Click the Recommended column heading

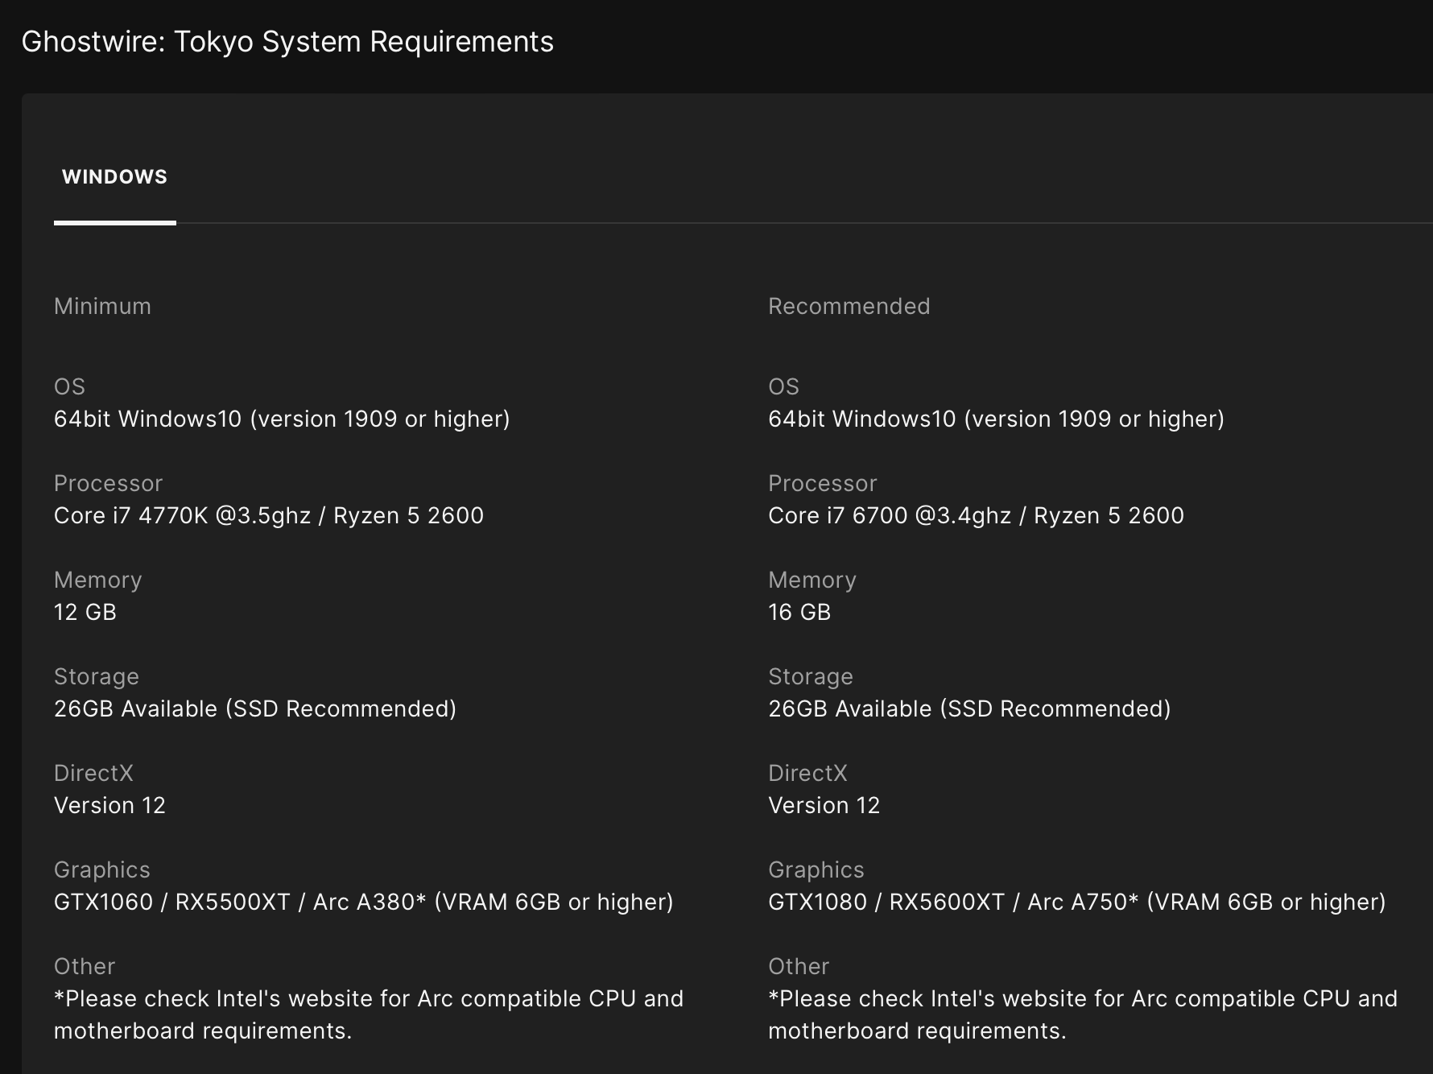849,306
